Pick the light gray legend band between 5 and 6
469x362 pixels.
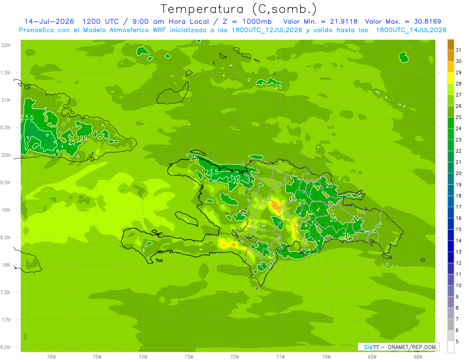(451, 336)
